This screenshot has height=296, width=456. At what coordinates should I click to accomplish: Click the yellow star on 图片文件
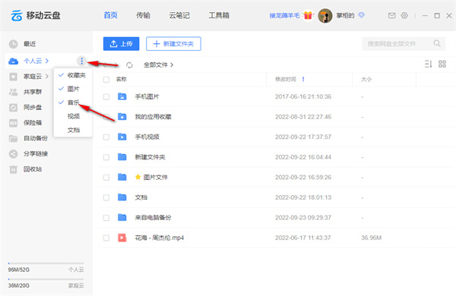pos(138,177)
